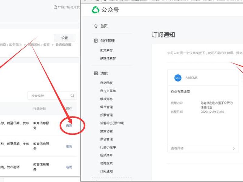Click the 2020.12.29 21:30 date value
243x182 pixels.
(212, 112)
